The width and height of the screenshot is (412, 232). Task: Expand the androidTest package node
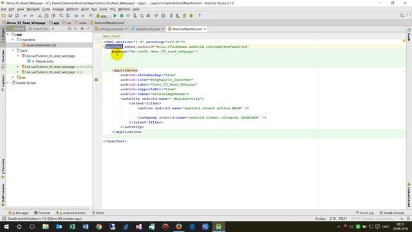[x=18, y=66]
